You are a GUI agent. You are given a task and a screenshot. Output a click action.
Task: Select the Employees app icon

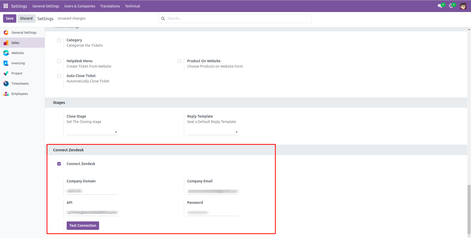[6, 94]
